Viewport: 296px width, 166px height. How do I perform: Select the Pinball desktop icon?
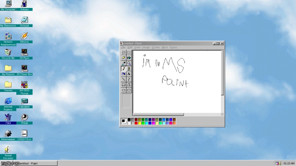point(24,119)
